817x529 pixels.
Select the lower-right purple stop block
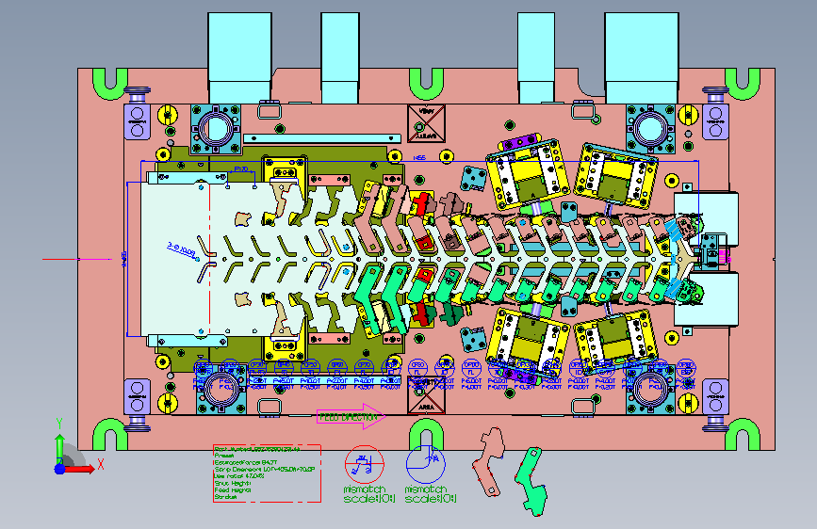pos(715,397)
